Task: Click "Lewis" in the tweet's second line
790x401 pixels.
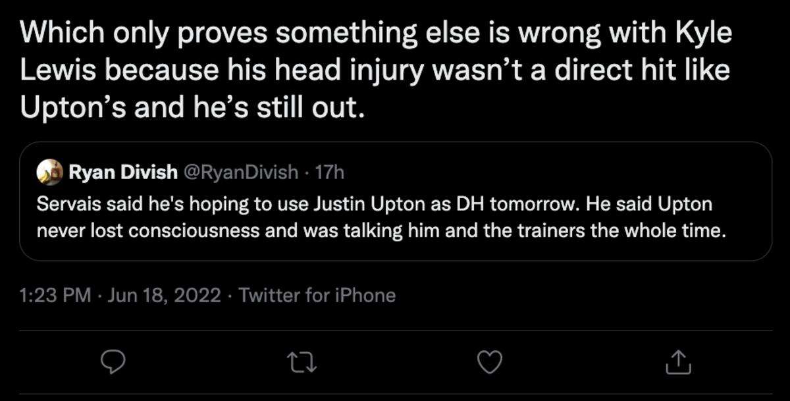Action: tap(58, 71)
